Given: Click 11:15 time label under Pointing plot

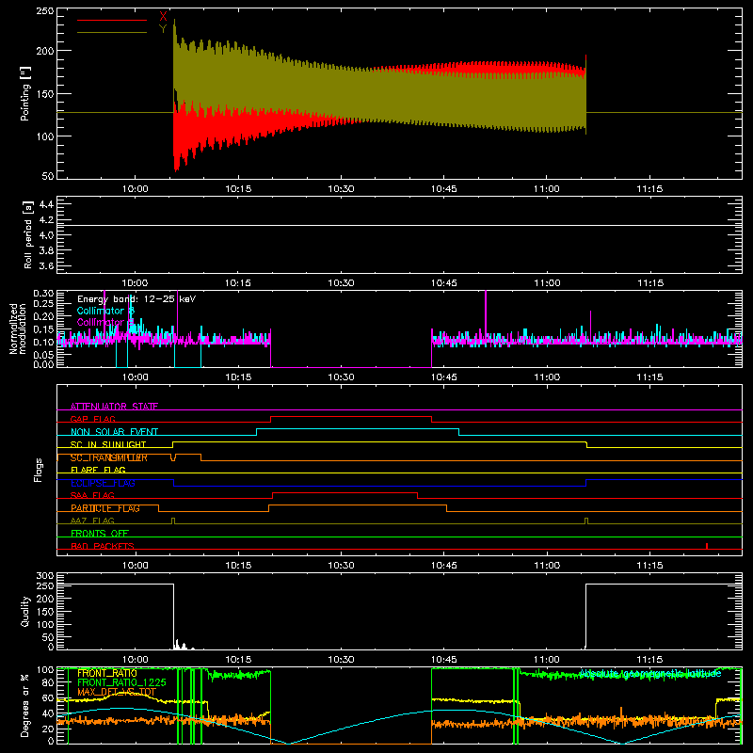Looking at the screenshot, I should click(x=649, y=189).
